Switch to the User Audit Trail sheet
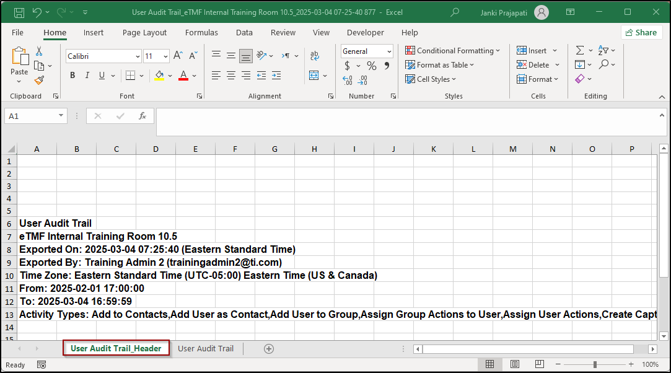Screen dimensions: 671x373 (x=206, y=349)
